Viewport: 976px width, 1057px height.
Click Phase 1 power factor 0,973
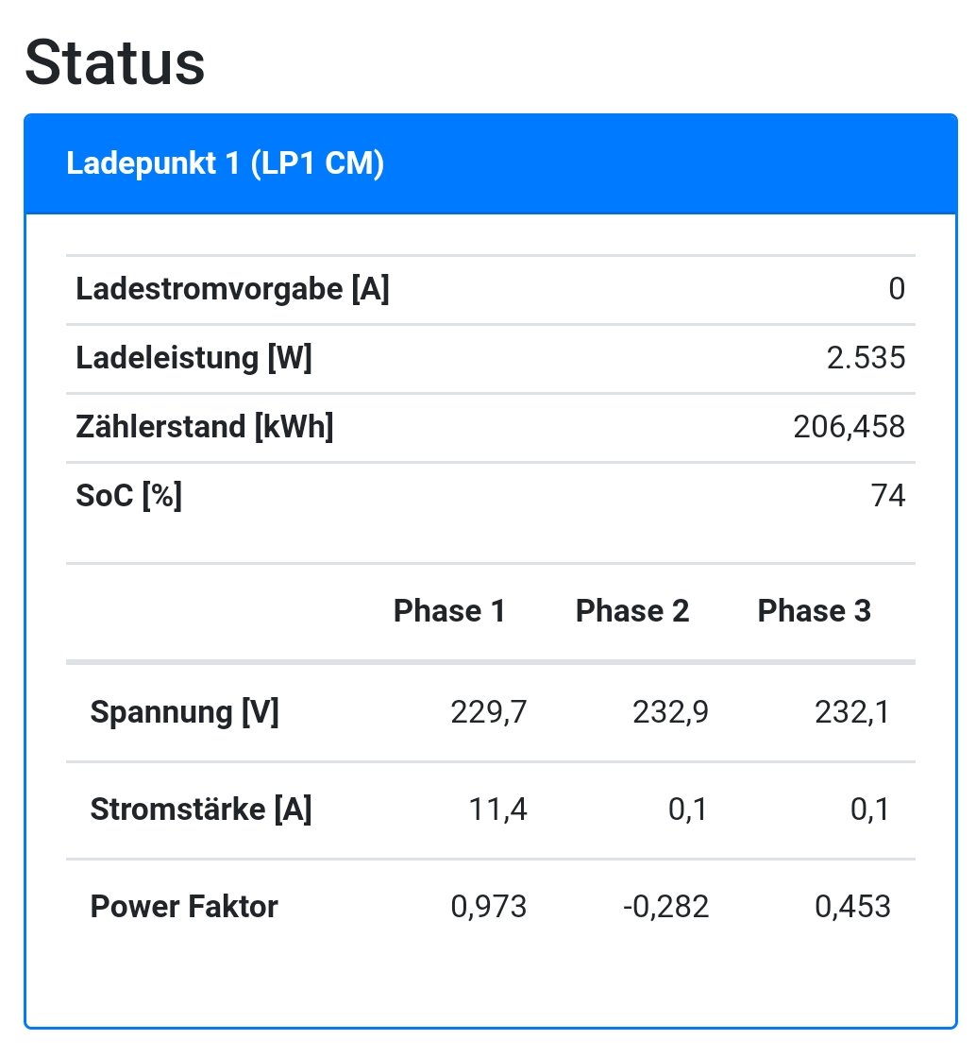click(x=489, y=907)
